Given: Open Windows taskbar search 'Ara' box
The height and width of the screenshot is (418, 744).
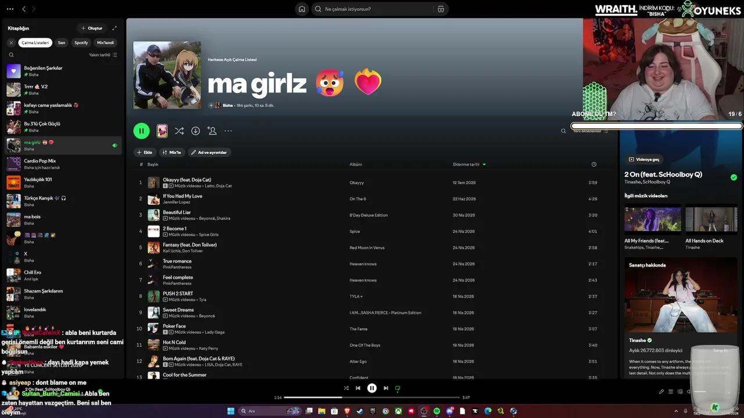Looking at the screenshot, I should [270, 411].
